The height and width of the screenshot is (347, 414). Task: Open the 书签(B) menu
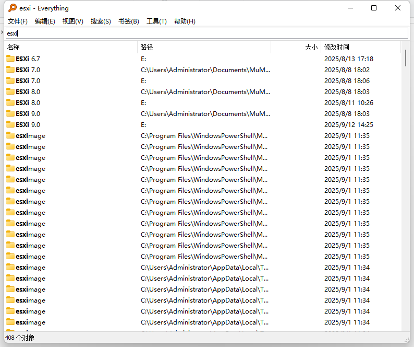tap(129, 21)
